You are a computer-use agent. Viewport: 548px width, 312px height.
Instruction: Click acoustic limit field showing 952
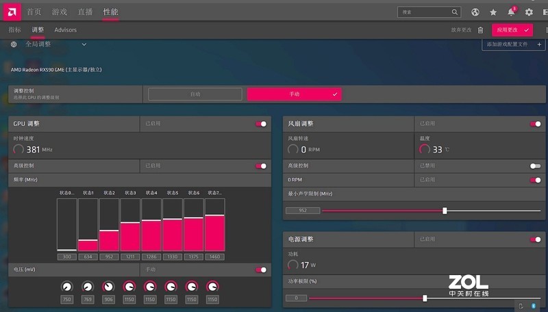303,211
